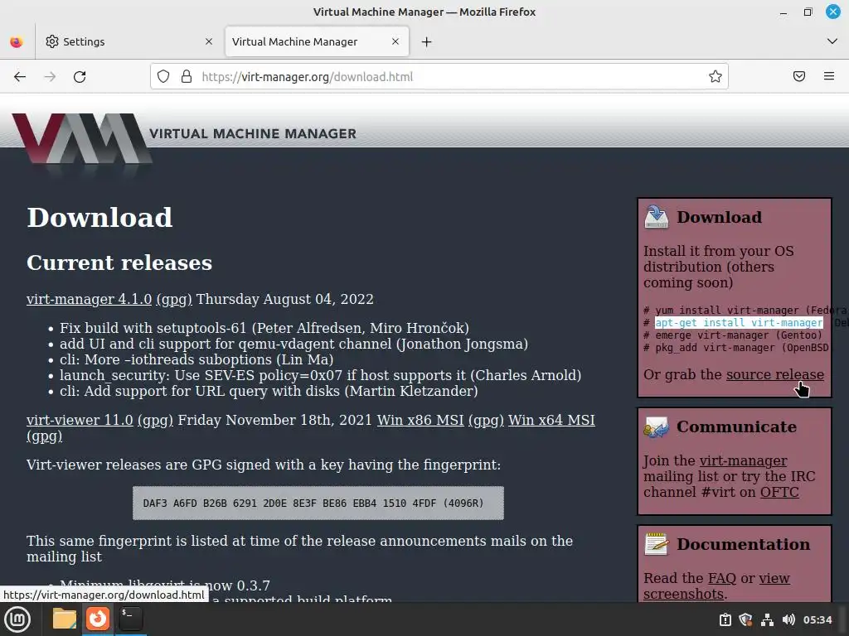Click the VIRTUAL MACHINE MANAGER header title

253,133
